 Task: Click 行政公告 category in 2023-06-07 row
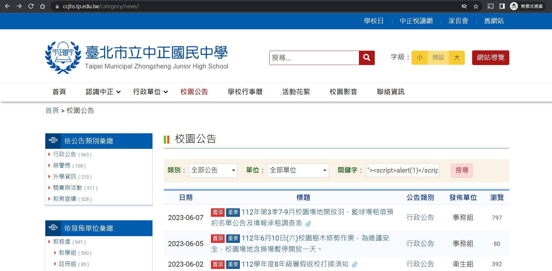(420, 217)
